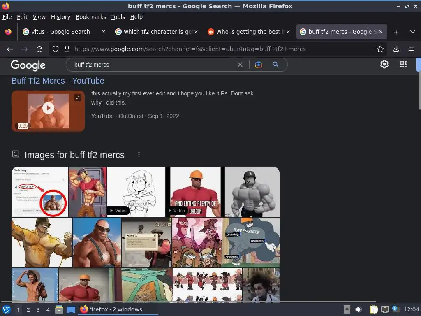Open the History menu
Image resolution: width=421 pixels, height=316 pixels.
pos(61,17)
